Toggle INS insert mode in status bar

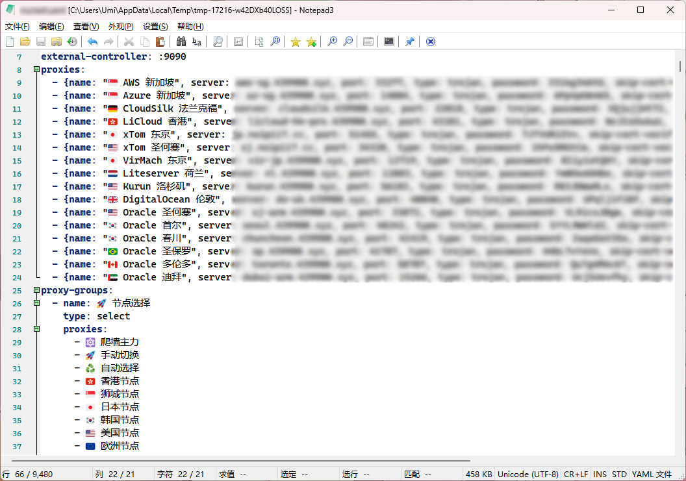coord(600,475)
